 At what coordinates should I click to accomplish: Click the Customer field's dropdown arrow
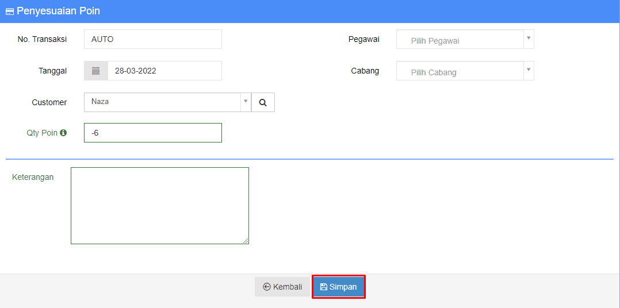pos(246,102)
